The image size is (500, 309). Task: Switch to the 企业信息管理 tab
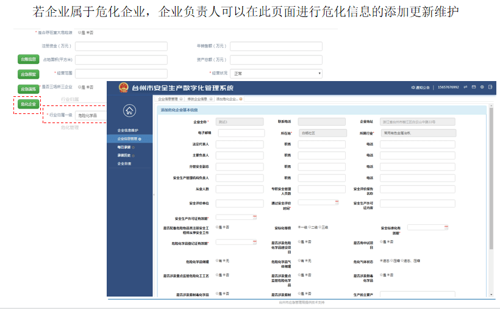click(x=170, y=99)
